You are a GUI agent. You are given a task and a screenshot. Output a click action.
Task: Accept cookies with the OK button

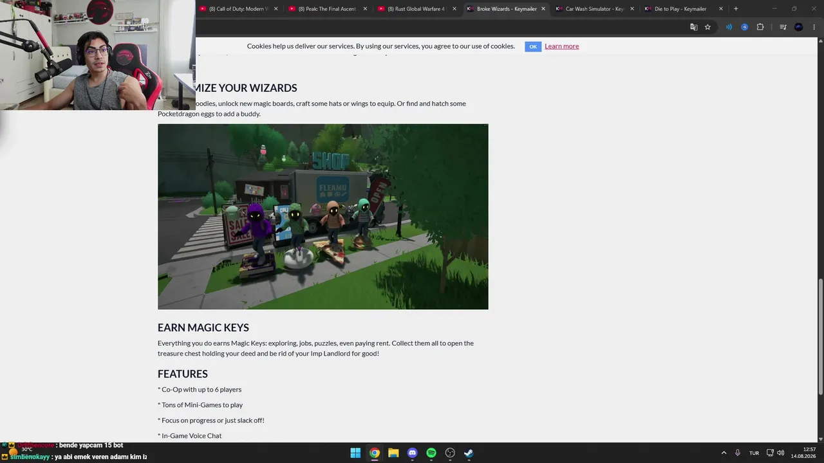(533, 46)
